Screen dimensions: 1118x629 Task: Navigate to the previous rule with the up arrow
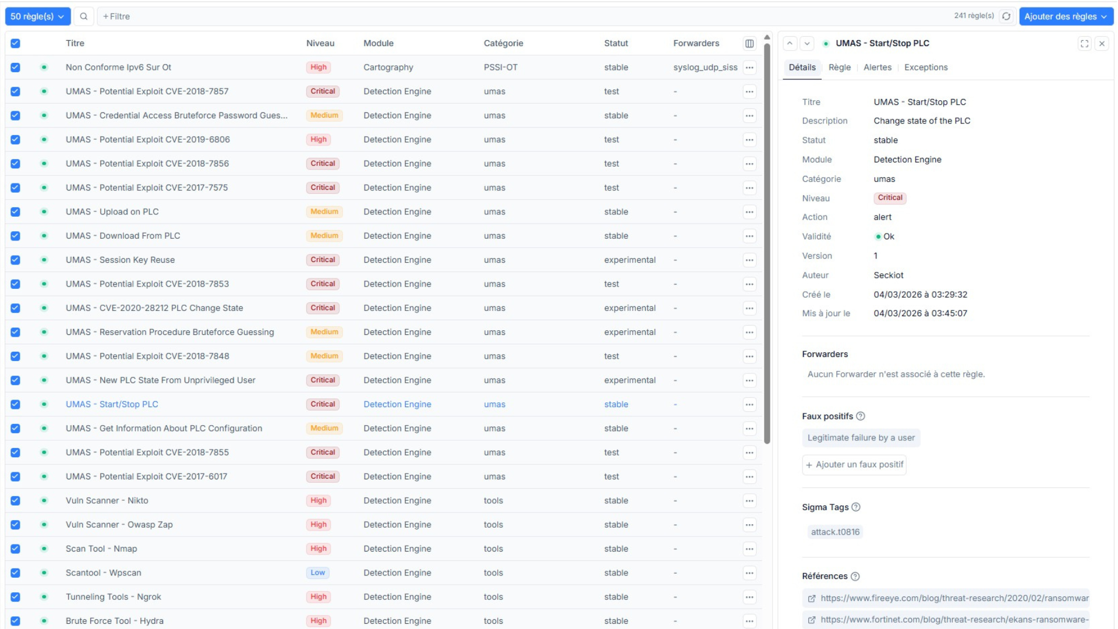[x=790, y=43]
